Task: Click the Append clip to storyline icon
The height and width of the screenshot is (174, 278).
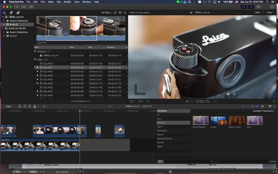Action: coord(29,106)
